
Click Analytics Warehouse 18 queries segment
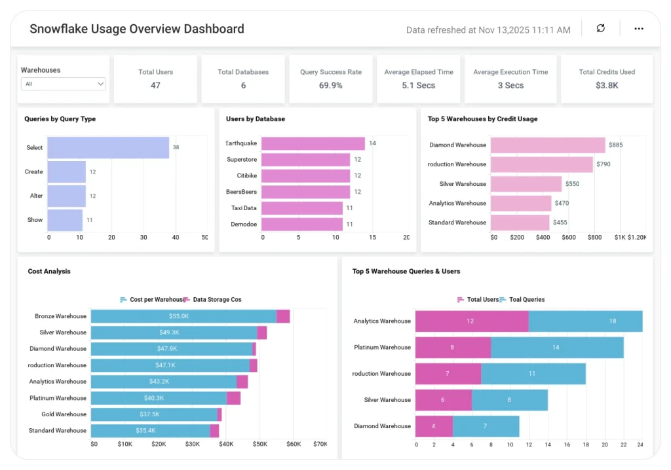click(x=585, y=321)
